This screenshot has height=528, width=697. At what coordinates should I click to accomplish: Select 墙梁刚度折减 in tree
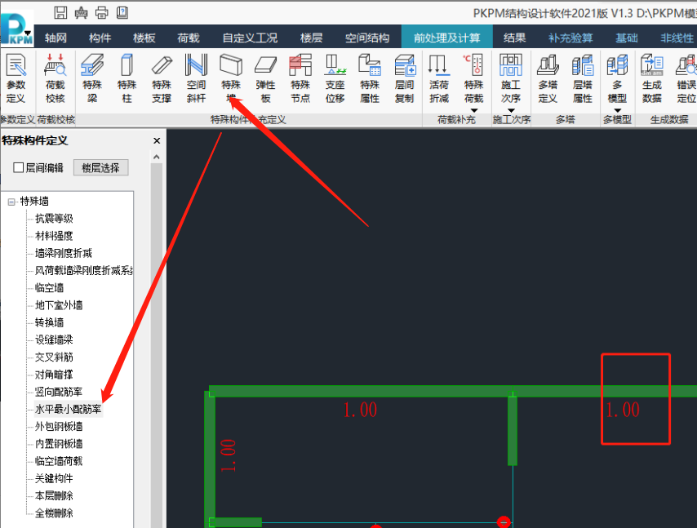[x=63, y=253]
